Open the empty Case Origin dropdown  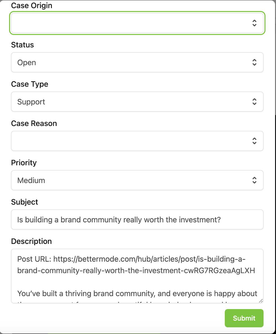pos(132,23)
